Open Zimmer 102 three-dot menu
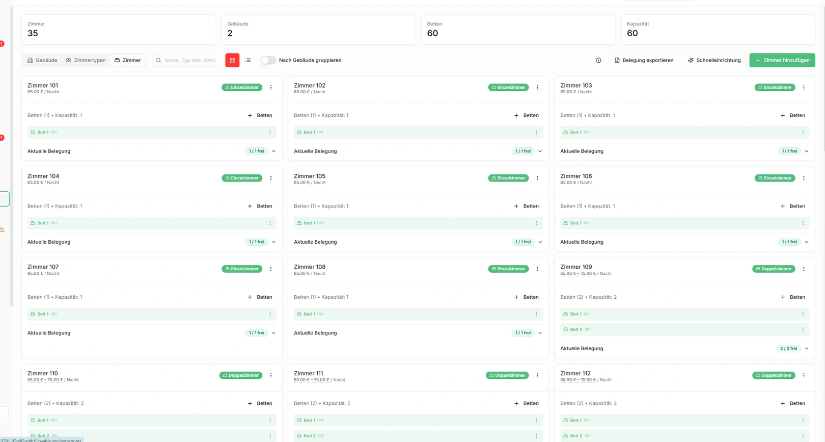 [537, 88]
